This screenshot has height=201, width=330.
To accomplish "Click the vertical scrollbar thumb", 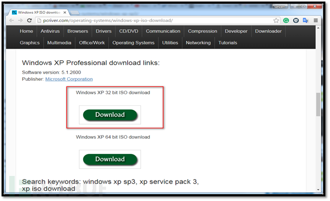I will point(318,104).
